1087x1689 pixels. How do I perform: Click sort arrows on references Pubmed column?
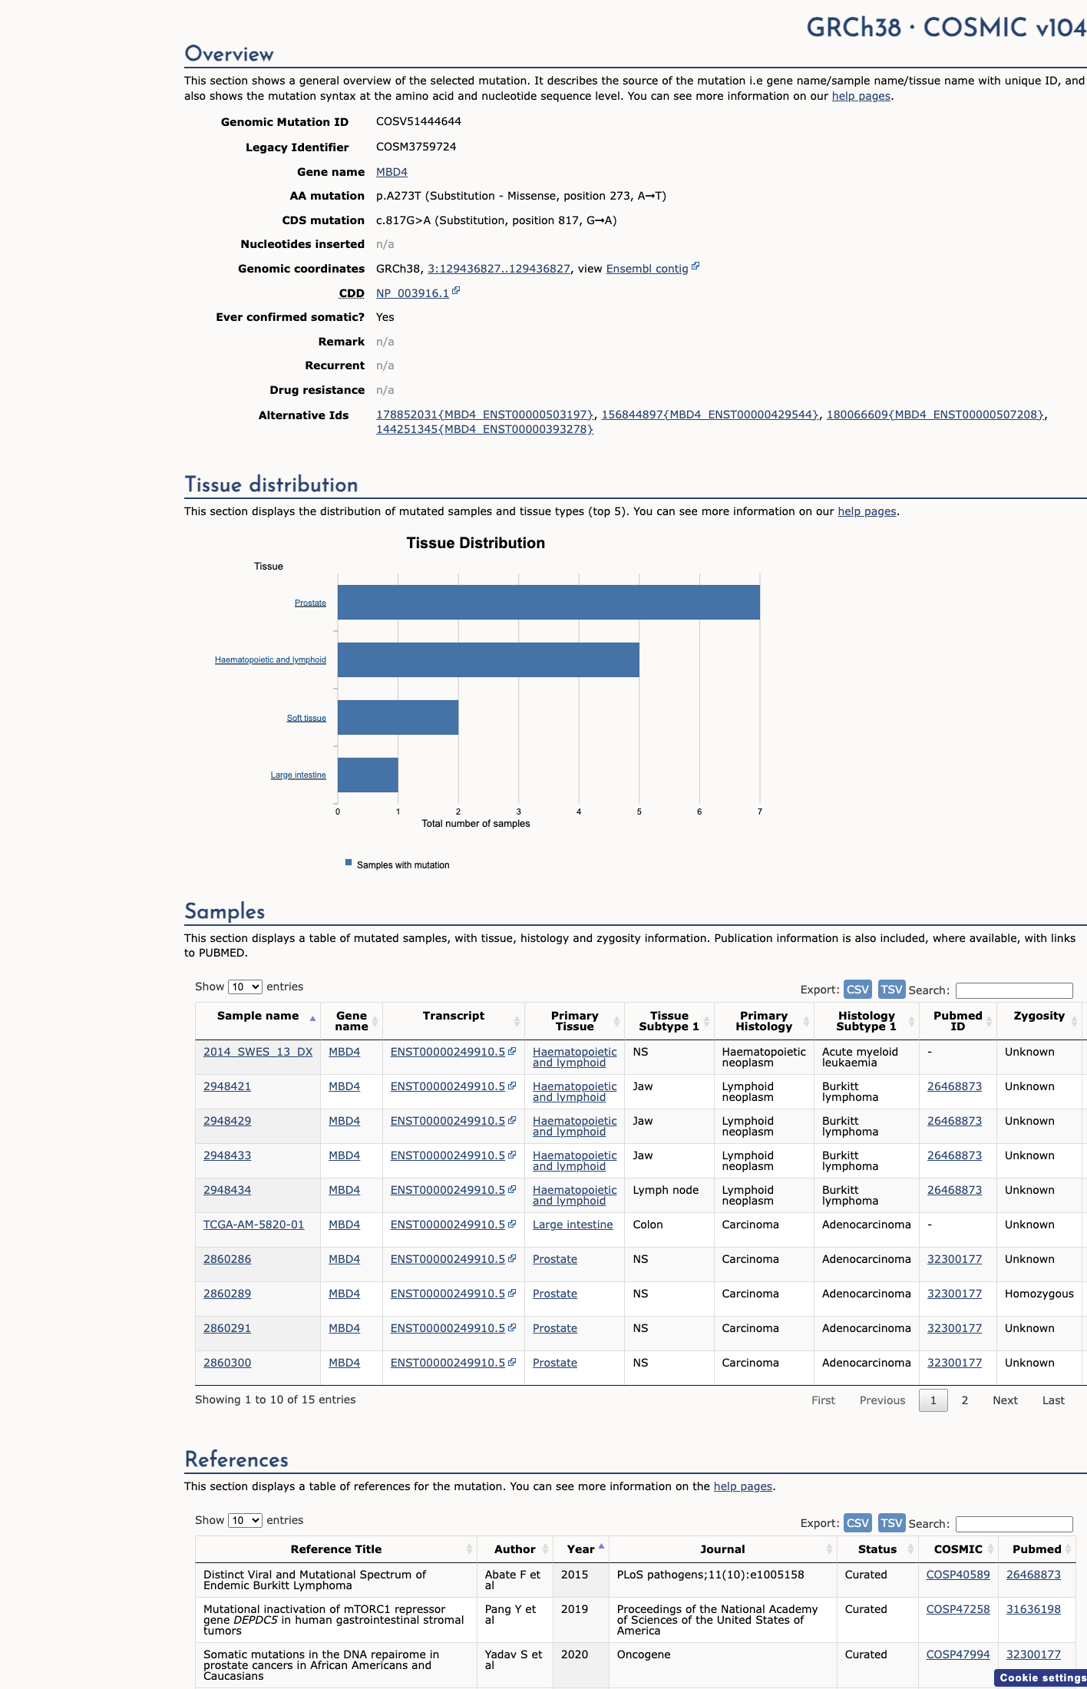coord(1068,1549)
